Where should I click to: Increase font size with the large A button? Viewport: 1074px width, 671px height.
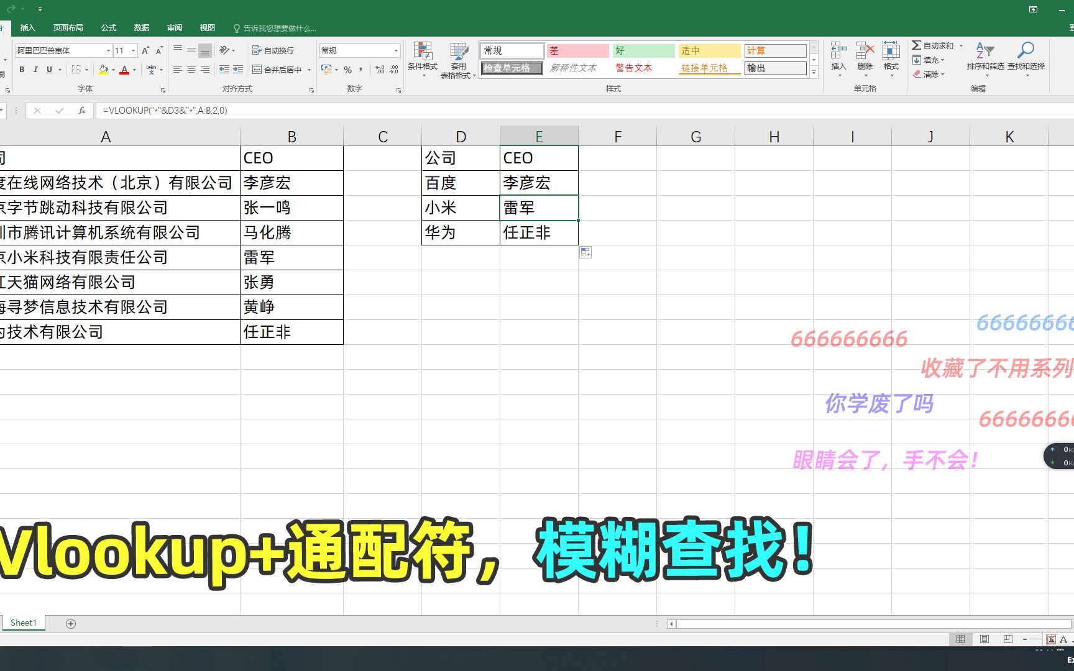coord(145,50)
